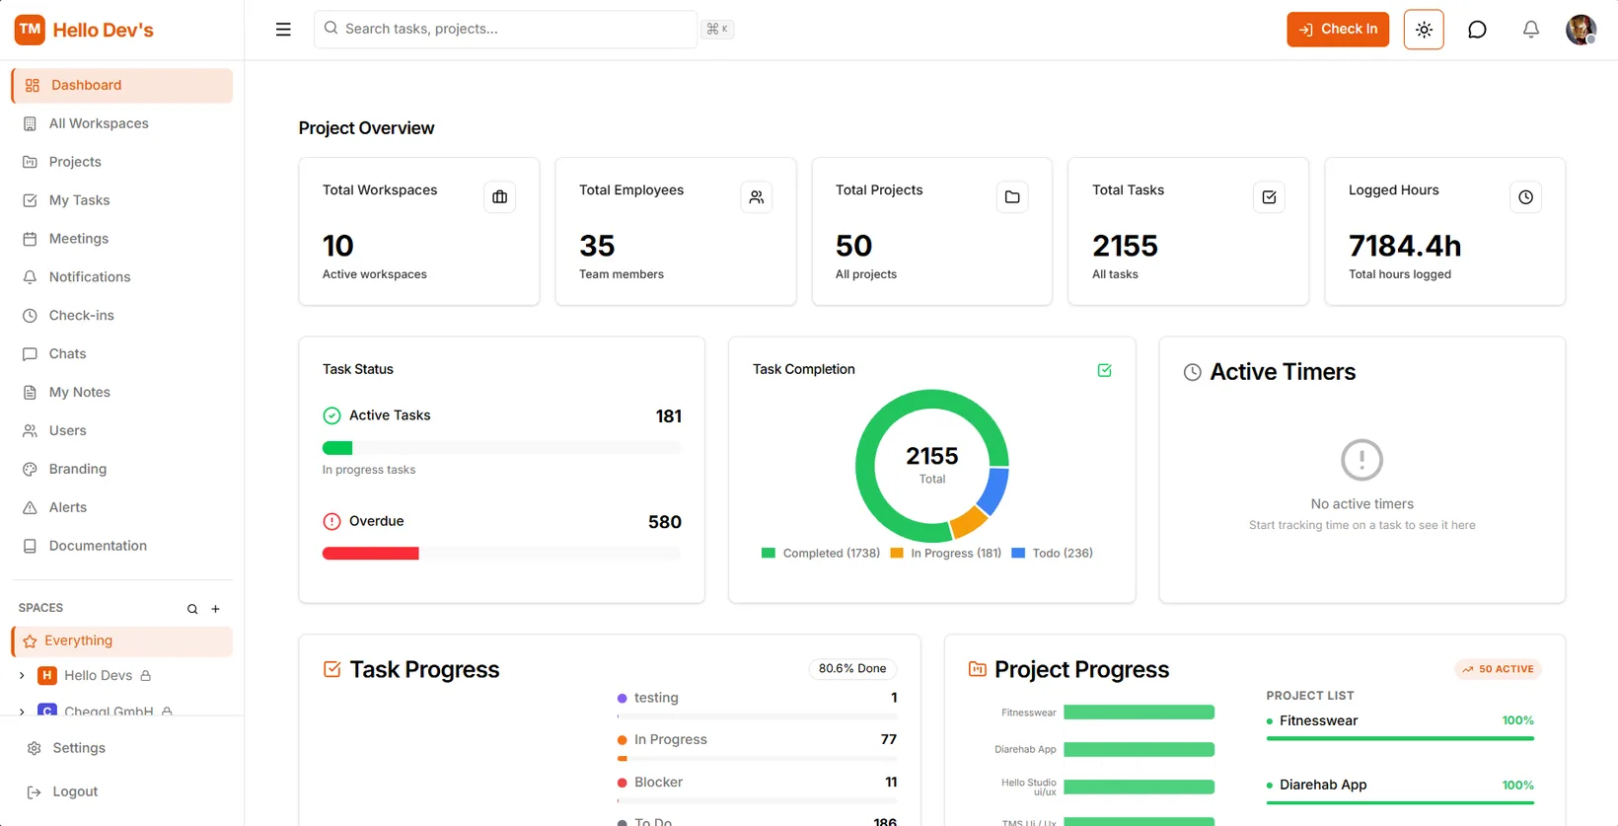Expand the Cheaal GmbH space chevron
The image size is (1618, 826).
pos(22,712)
